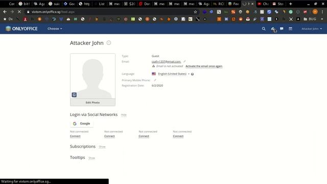The width and height of the screenshot is (327, 184).
Task: Open the Feed icon in ONLYOFFICE header
Action: click(x=273, y=29)
